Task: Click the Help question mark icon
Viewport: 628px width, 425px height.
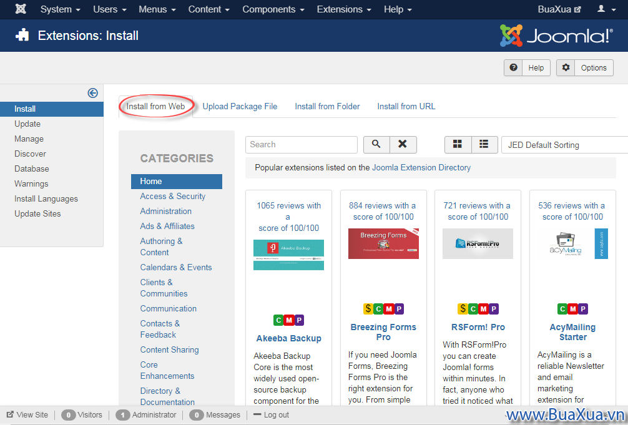Action: pos(513,67)
